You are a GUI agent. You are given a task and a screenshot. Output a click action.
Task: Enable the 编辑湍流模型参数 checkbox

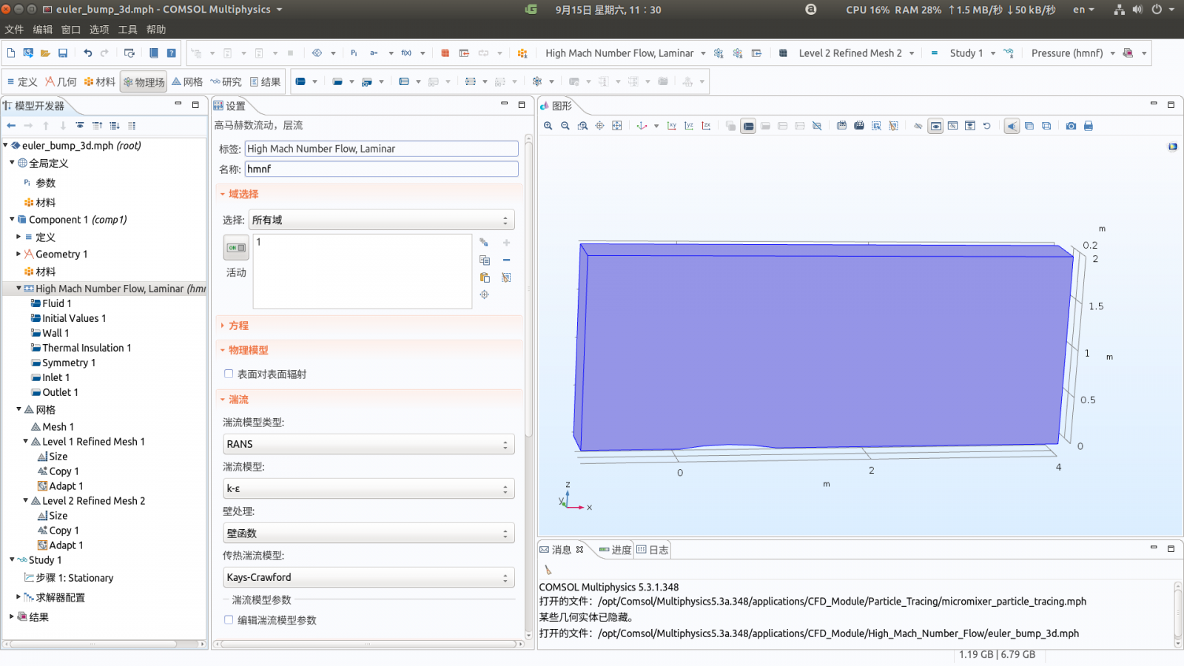pyautogui.click(x=229, y=620)
